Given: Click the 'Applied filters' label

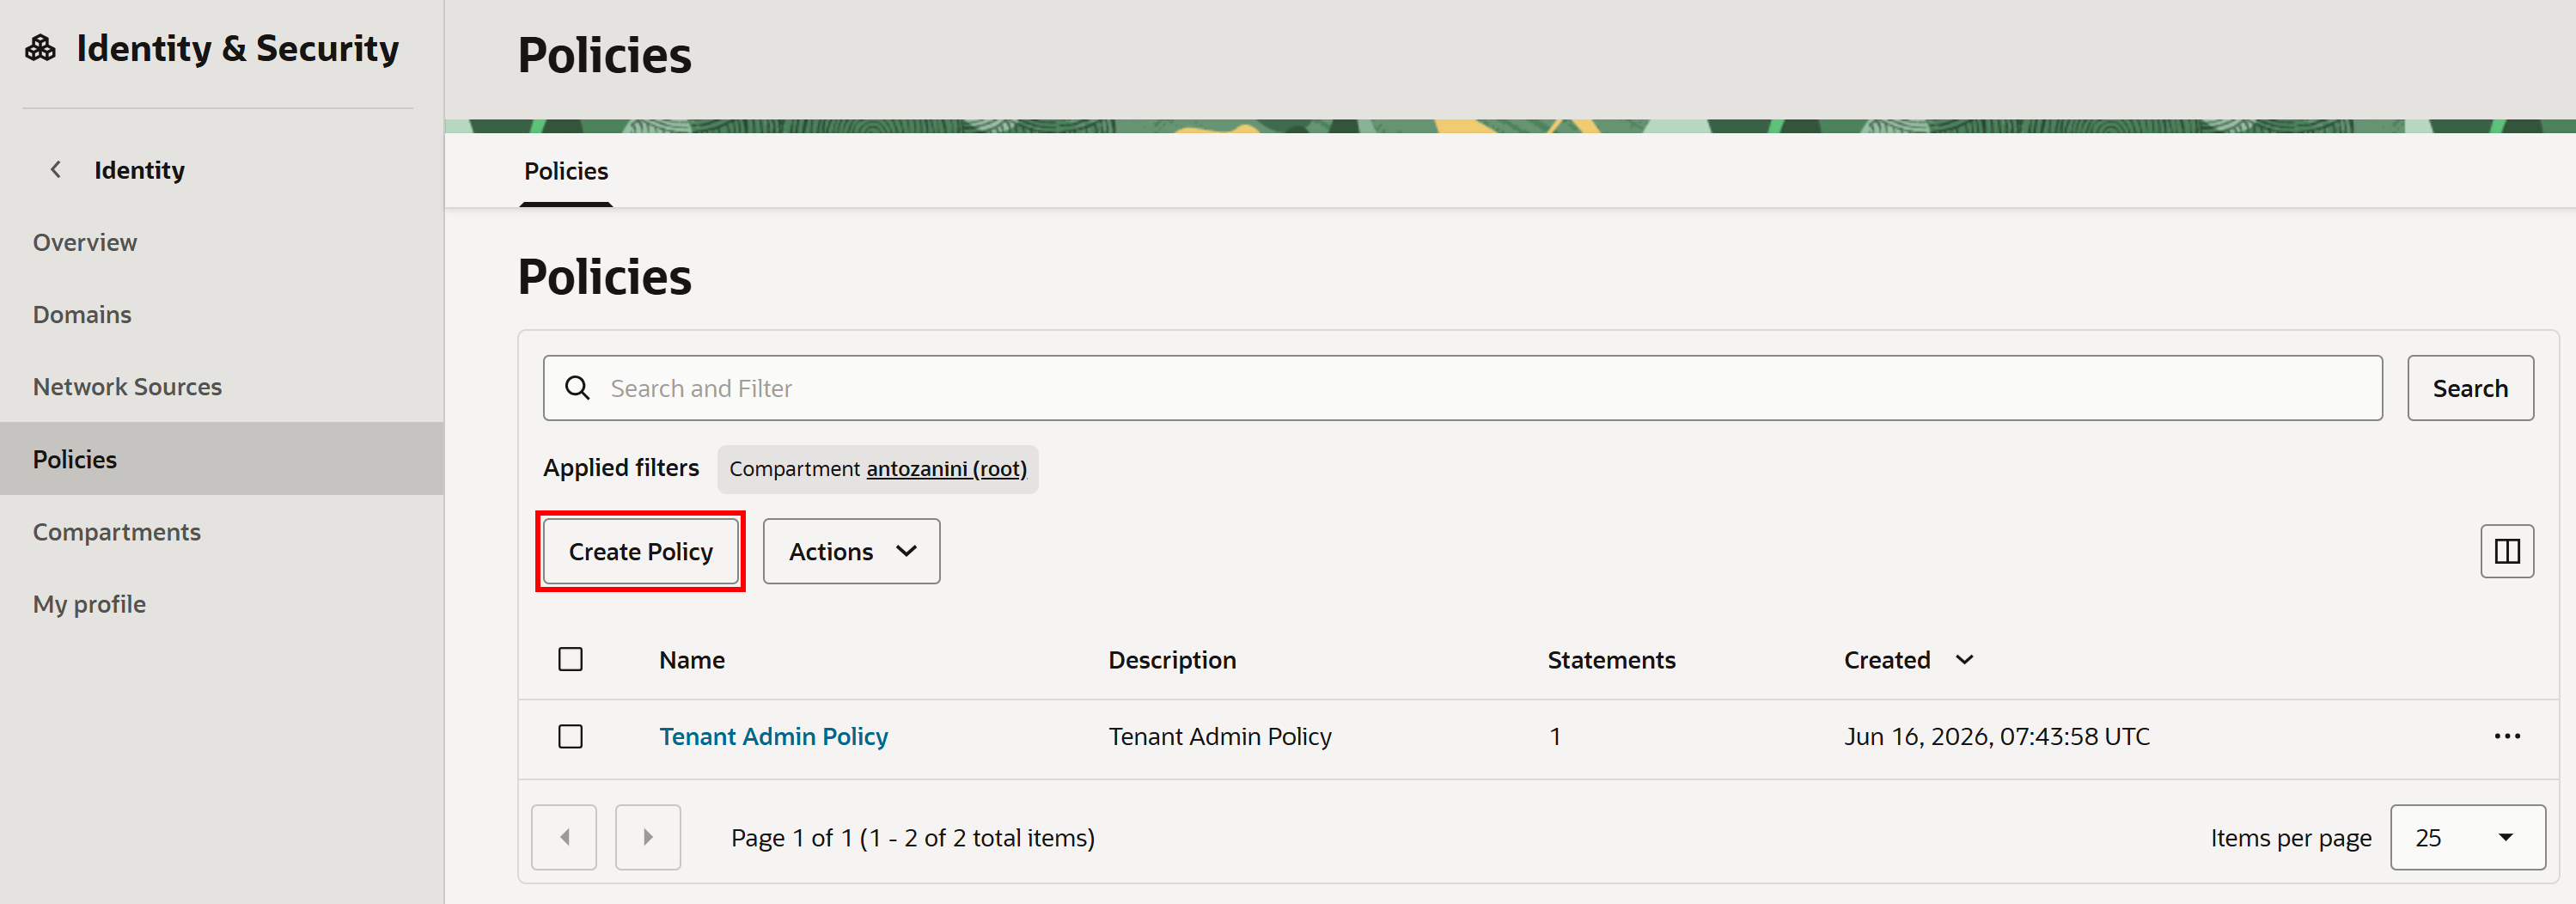Looking at the screenshot, I should (621, 468).
